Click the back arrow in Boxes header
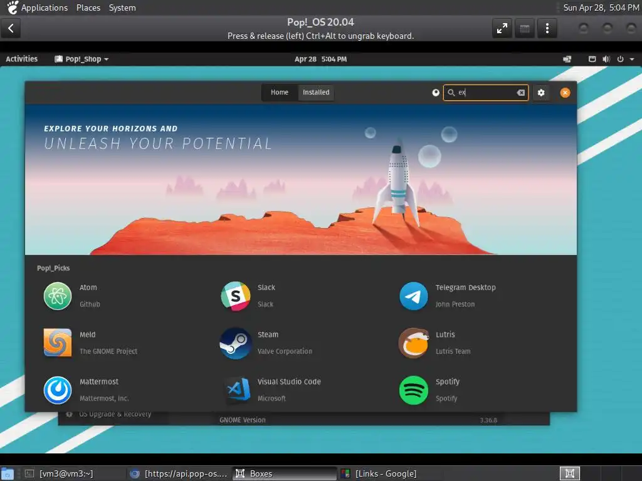This screenshot has height=481, width=642. [11, 28]
